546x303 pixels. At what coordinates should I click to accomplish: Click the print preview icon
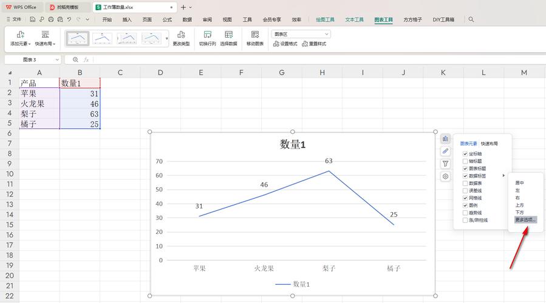pos(60,19)
